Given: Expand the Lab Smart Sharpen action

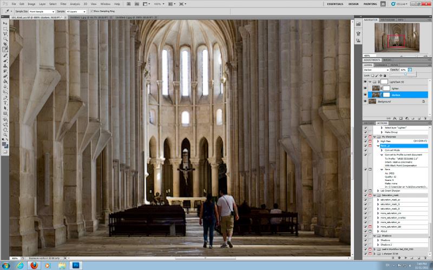Looking at the screenshot, I should tap(378, 191).
